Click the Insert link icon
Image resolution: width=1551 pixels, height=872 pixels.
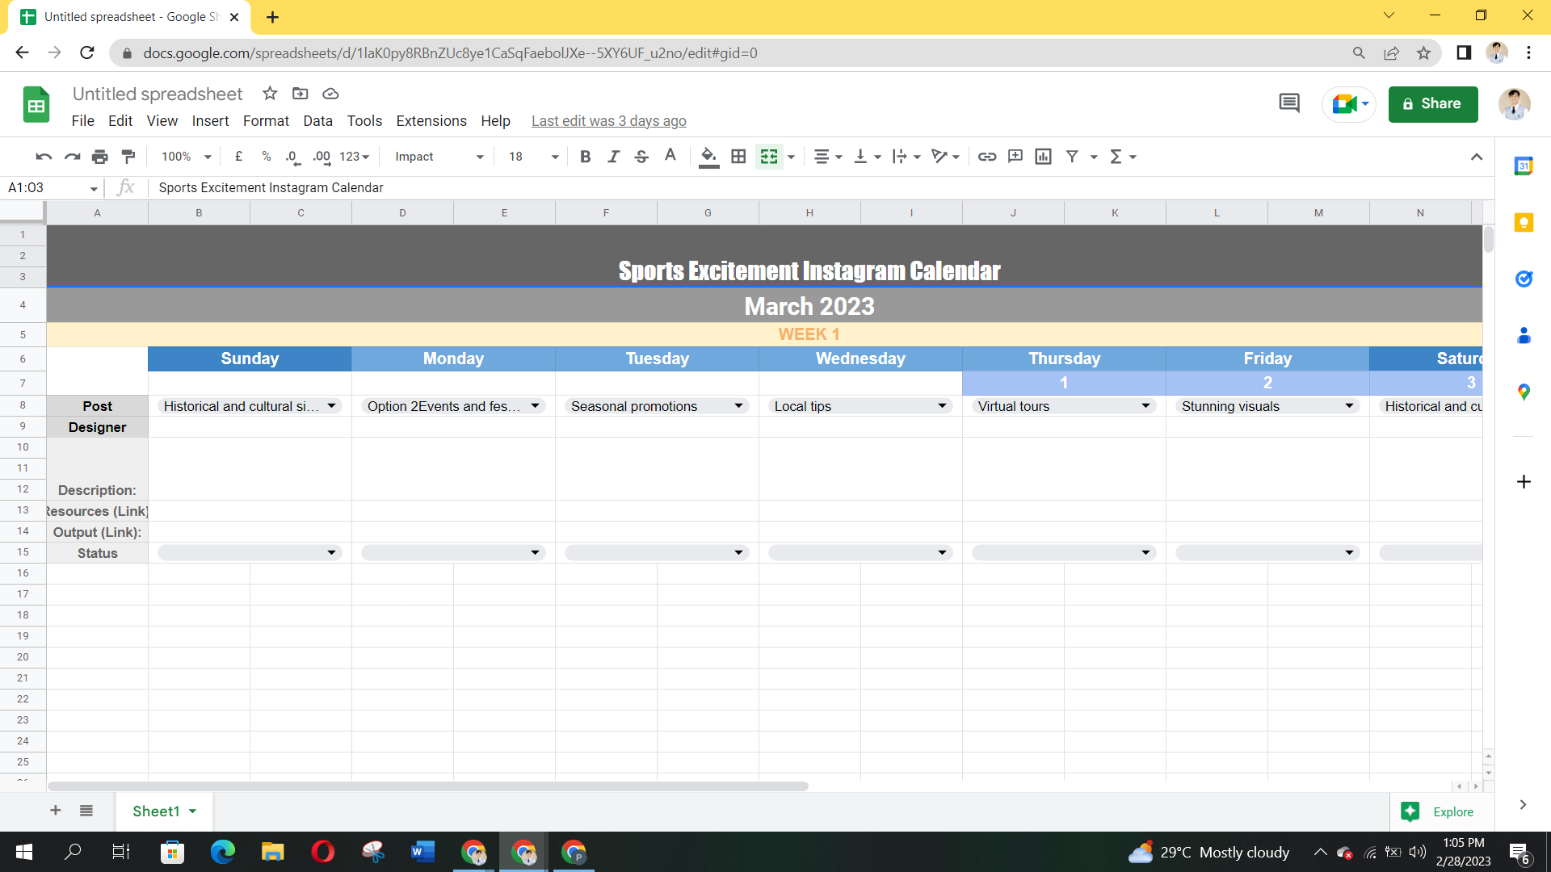click(x=987, y=157)
